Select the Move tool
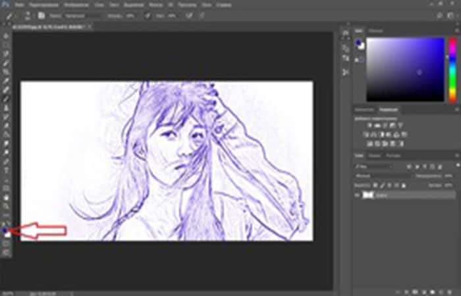Image resolution: width=461 pixels, height=296 pixels. pyautogui.click(x=6, y=36)
